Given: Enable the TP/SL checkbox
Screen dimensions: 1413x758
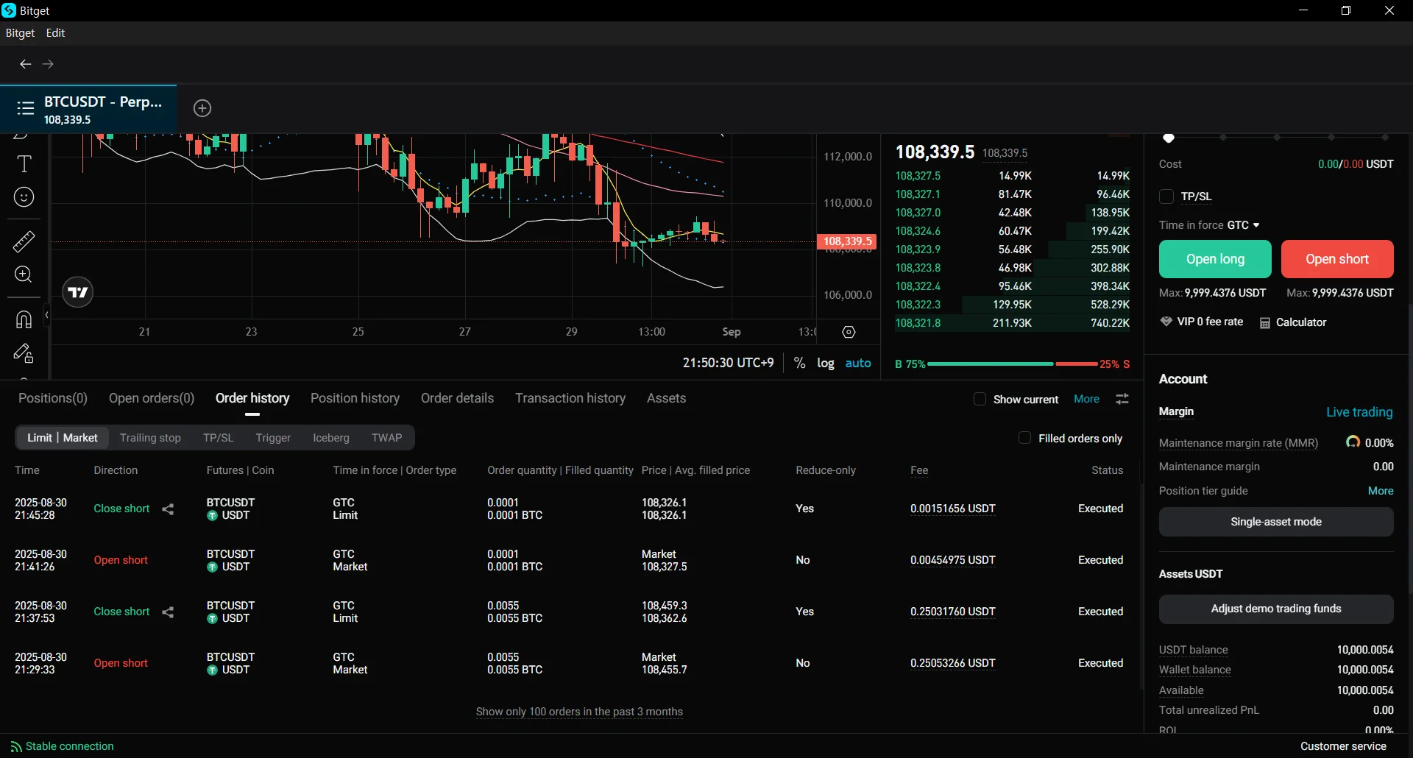Looking at the screenshot, I should [1166, 196].
